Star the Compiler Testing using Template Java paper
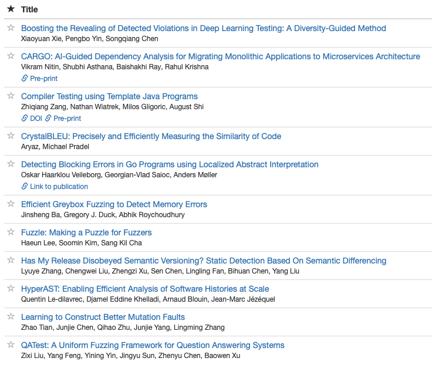 coord(11,96)
